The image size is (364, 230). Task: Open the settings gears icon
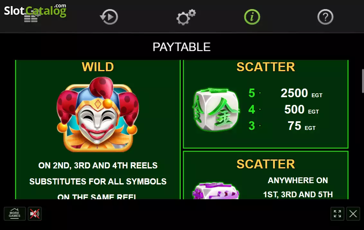point(186,17)
